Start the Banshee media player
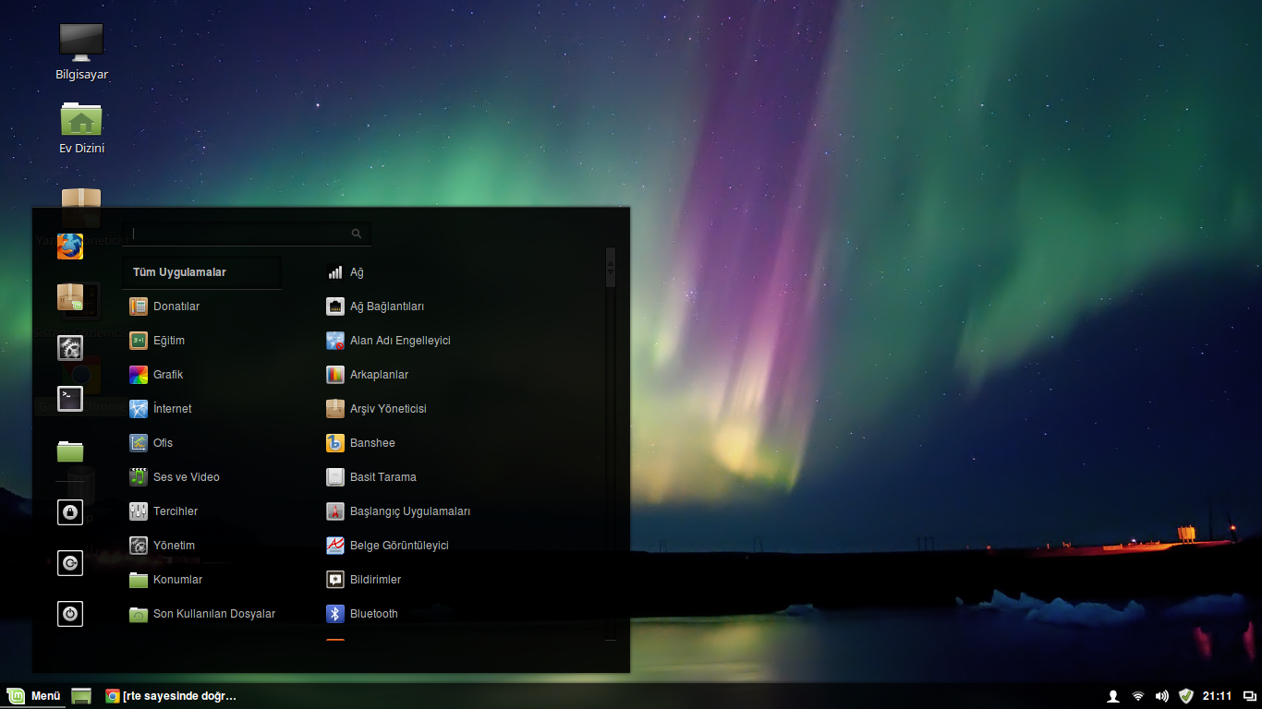1262x709 pixels. 360,443
